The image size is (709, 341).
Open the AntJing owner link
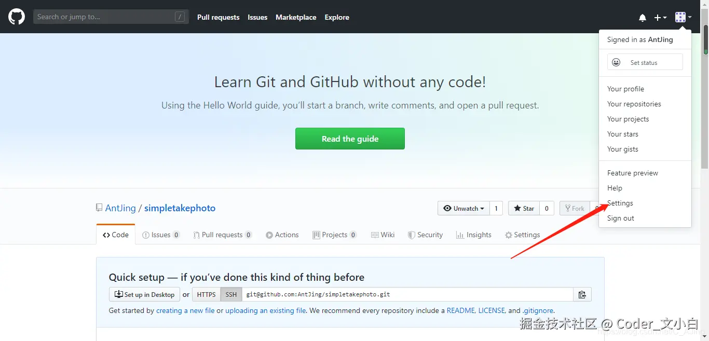pyautogui.click(x=120, y=208)
